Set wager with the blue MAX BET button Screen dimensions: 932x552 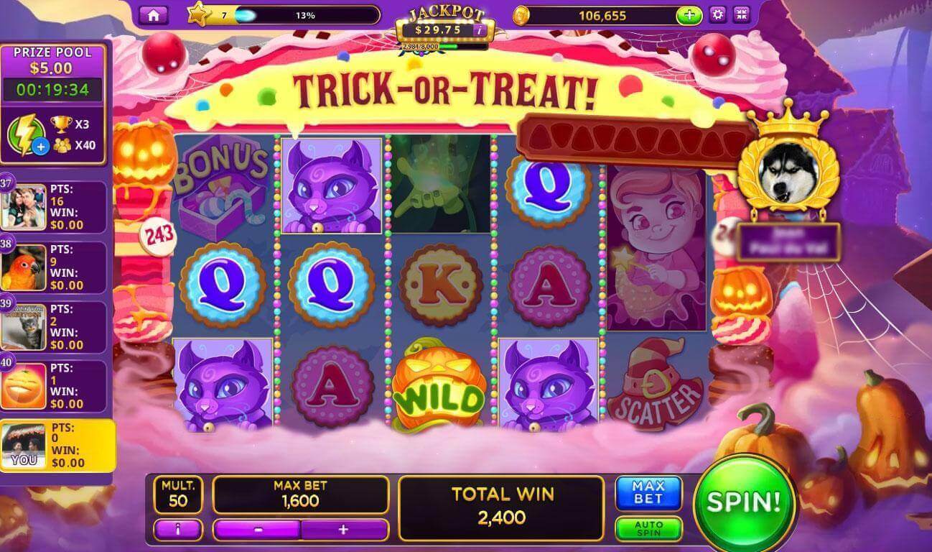tap(648, 493)
